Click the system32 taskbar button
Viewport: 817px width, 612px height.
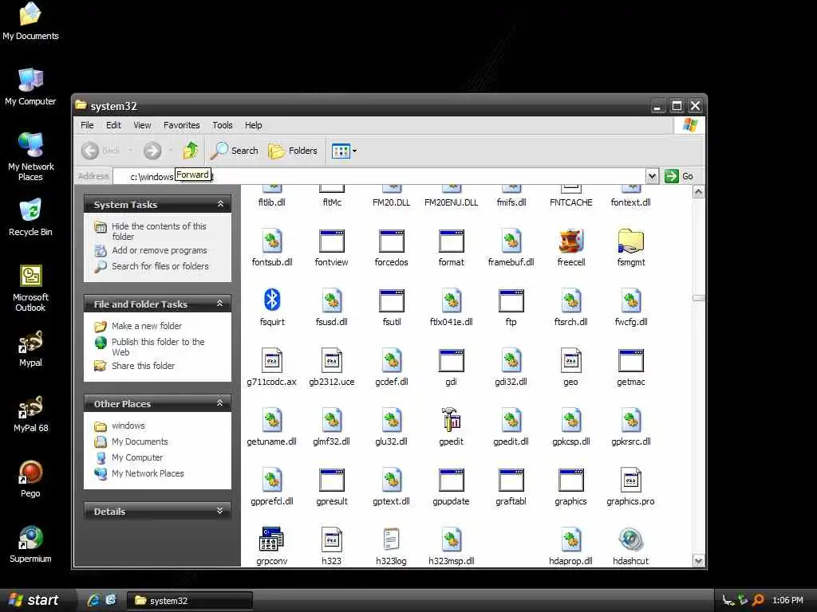[190, 601]
